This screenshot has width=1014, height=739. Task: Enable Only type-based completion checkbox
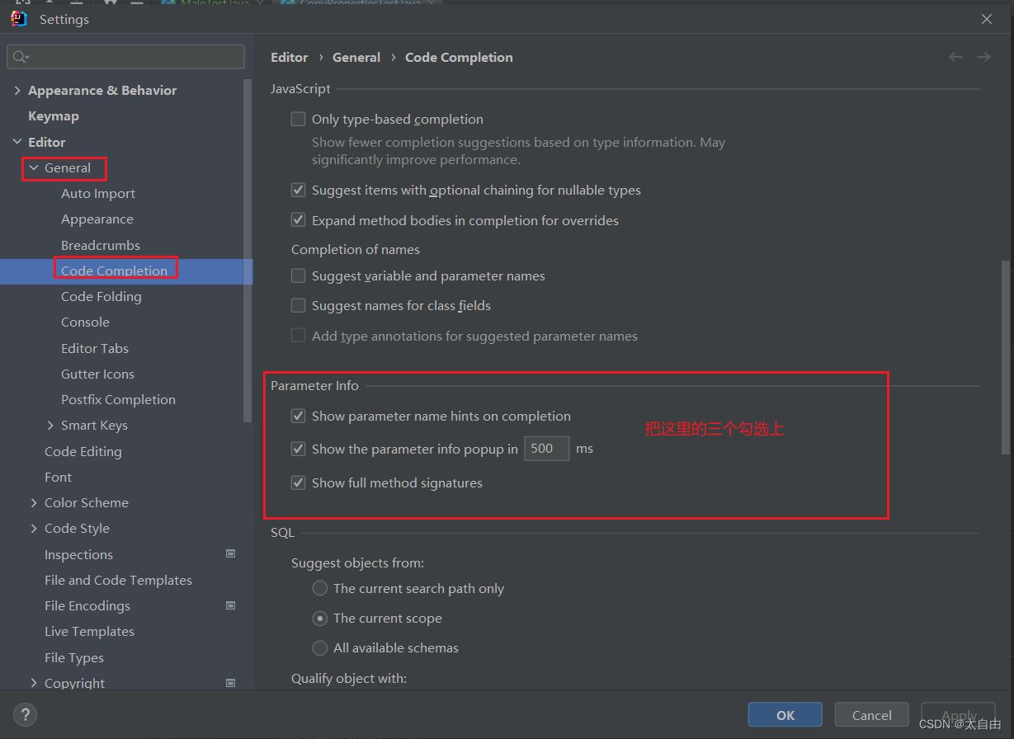(x=299, y=120)
